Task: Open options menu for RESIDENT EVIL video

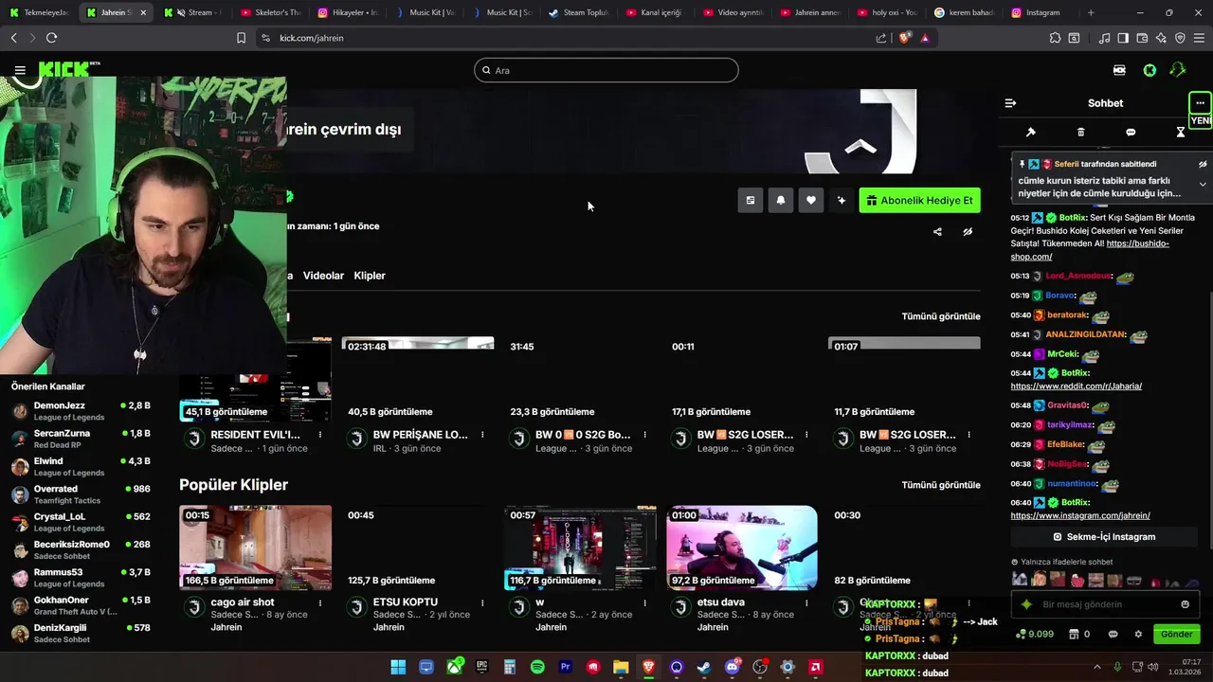Action: click(x=320, y=435)
